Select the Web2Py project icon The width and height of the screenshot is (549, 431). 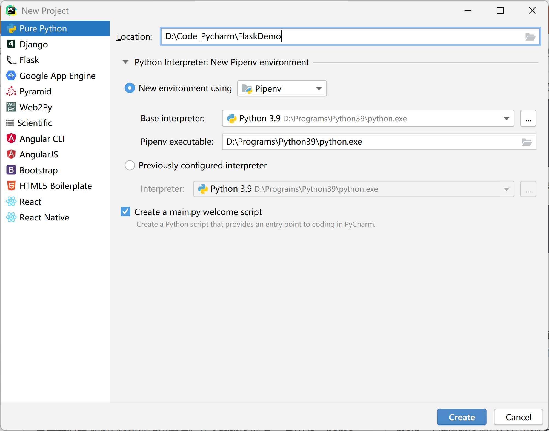click(11, 107)
